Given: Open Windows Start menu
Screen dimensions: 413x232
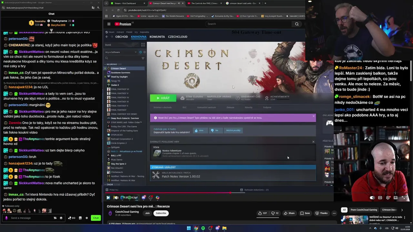Looking at the screenshot, I should click(x=189, y=228).
